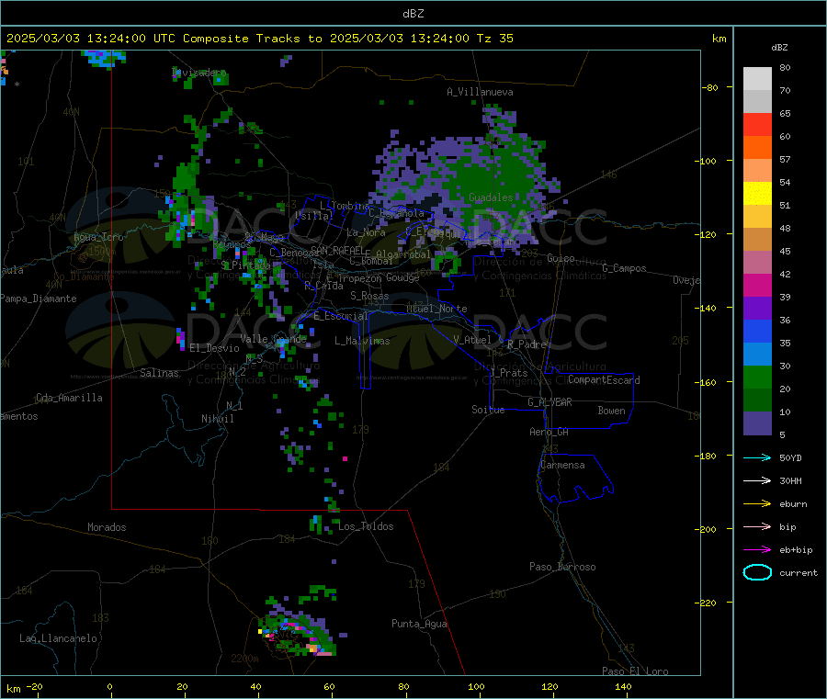This screenshot has width=827, height=699.
Task: Click the El_Desvio map label
Action: 214,348
